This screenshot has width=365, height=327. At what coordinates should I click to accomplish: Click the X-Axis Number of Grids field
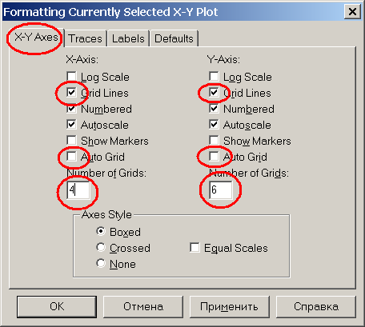[x=78, y=190]
